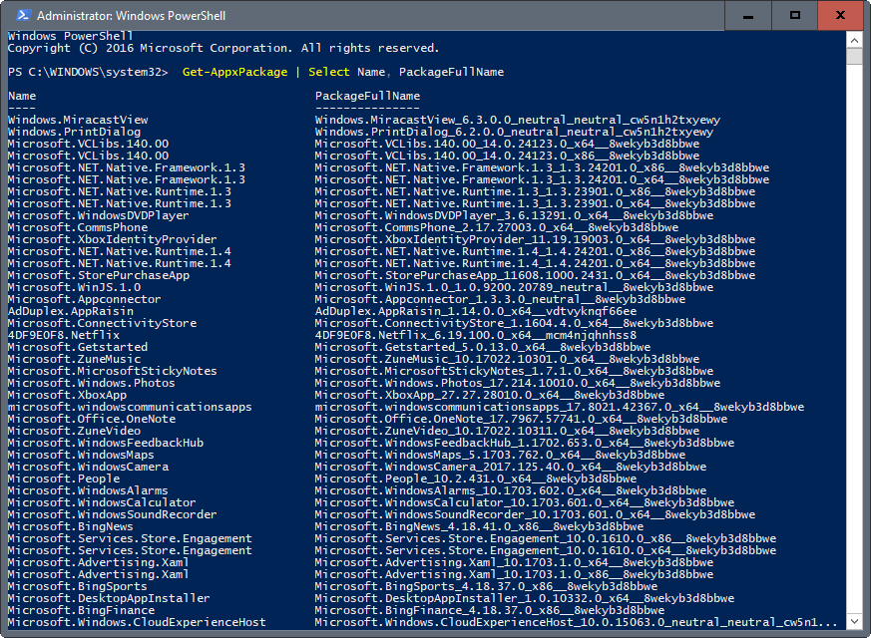
Task: Maximize the PowerShell window
Action: [794, 15]
